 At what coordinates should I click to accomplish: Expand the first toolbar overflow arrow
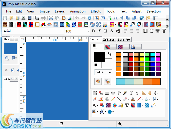click(167, 19)
